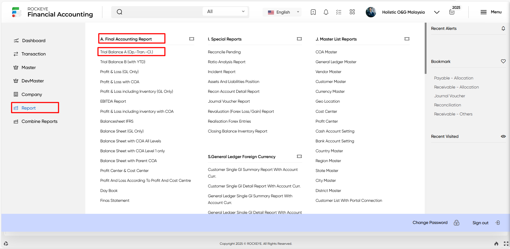Open Reconciliation bookmark

tap(447, 105)
